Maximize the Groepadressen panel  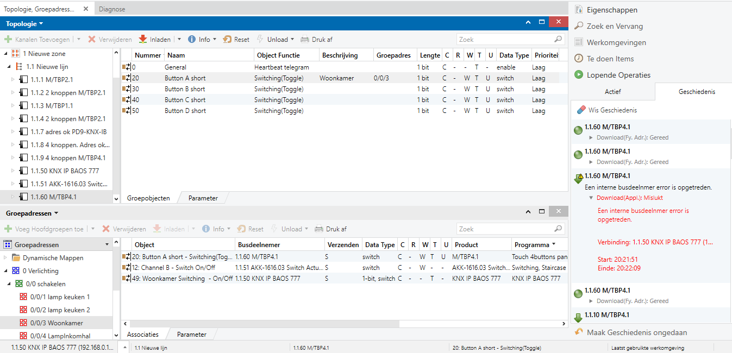(542, 211)
